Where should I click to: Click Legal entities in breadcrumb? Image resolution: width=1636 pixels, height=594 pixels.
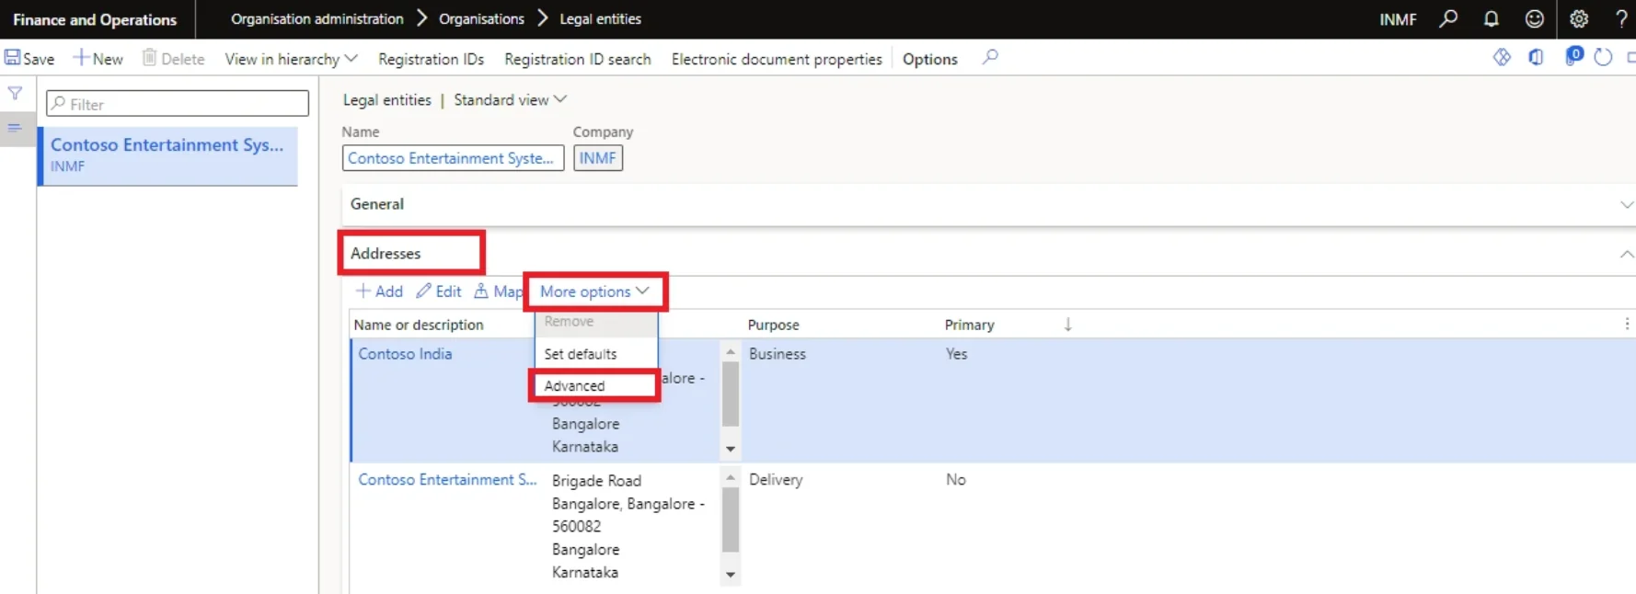coord(600,18)
